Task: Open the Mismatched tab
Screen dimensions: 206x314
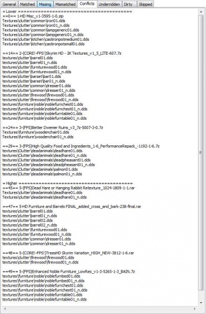Action: tap(65, 4)
